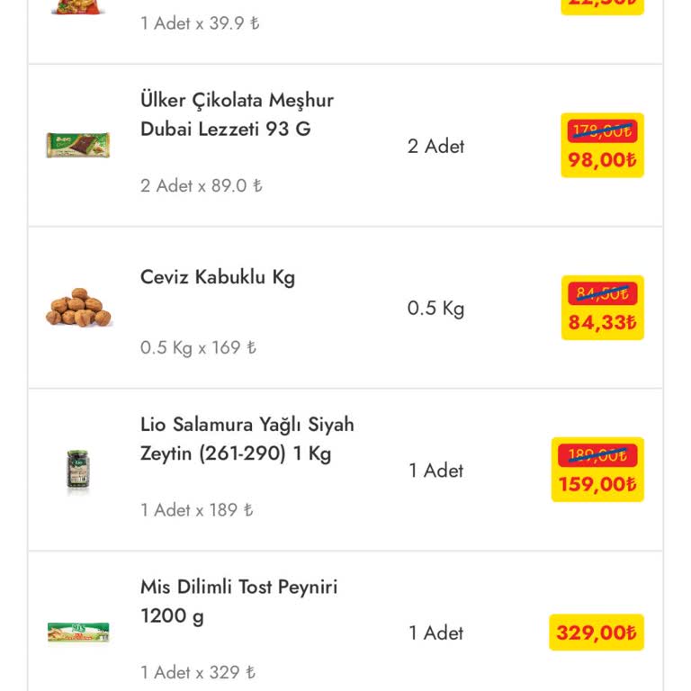Click the partially visible red product thumbnail
Screen dimensions: 691x691
78,7
